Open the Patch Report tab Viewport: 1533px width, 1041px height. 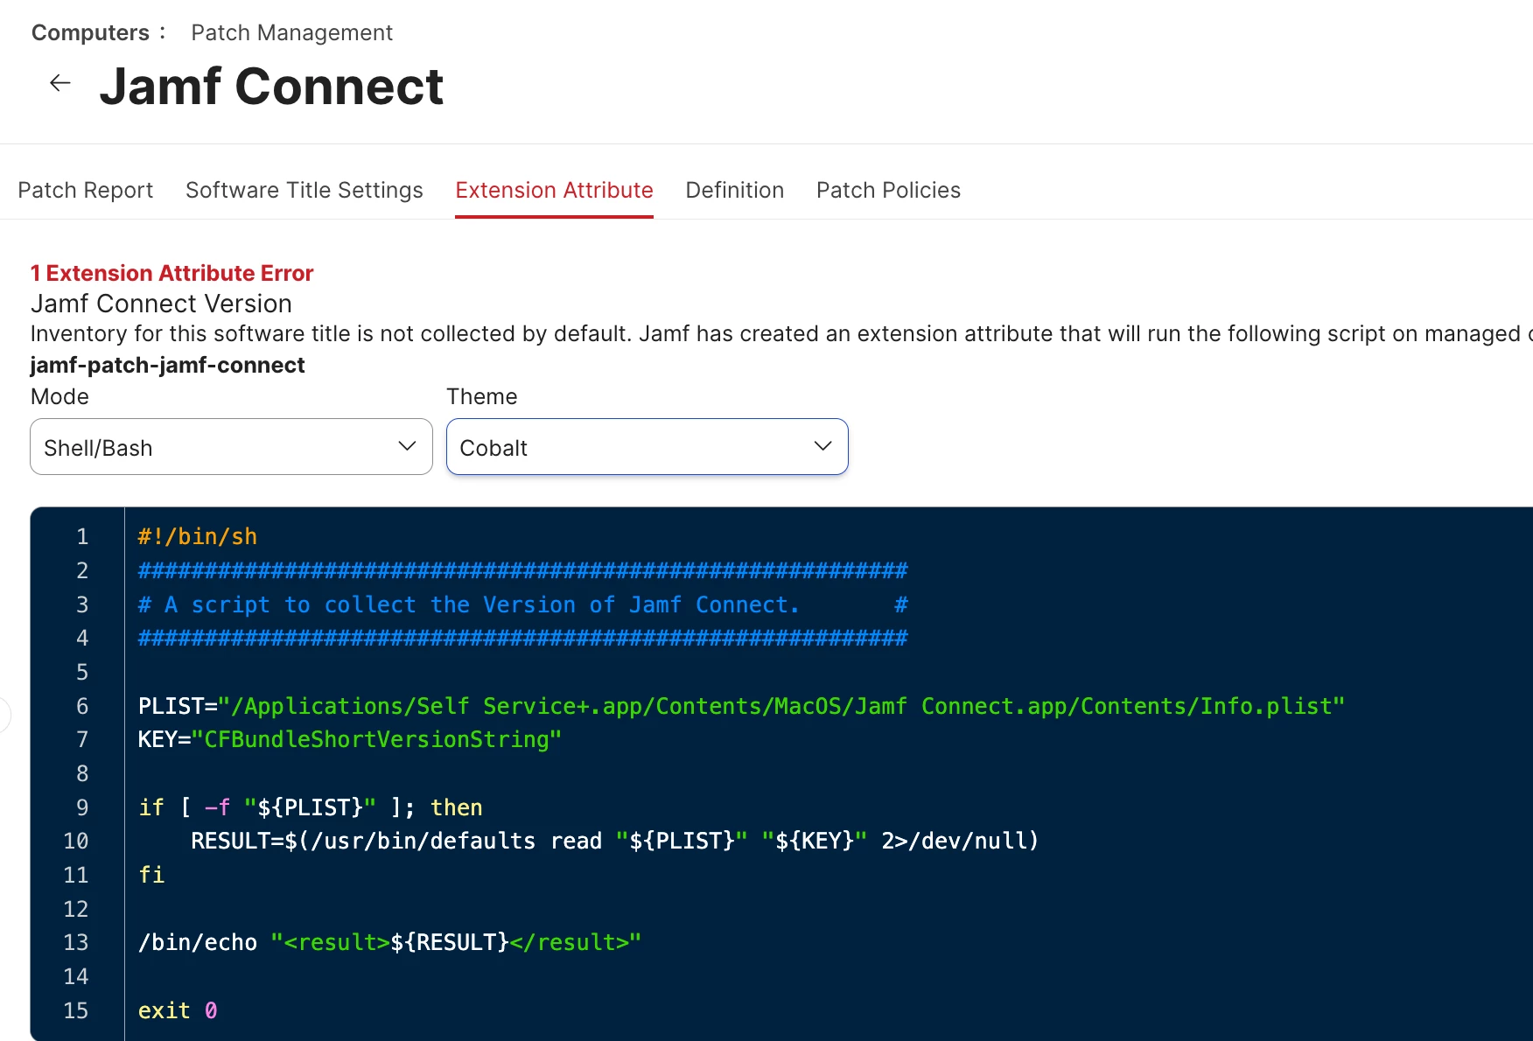coord(85,190)
